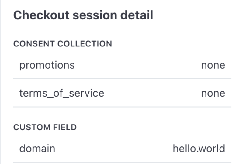Screen dimensions: 239x164
Task: Click the Checkout session detail heading
Action: [x=83, y=15]
